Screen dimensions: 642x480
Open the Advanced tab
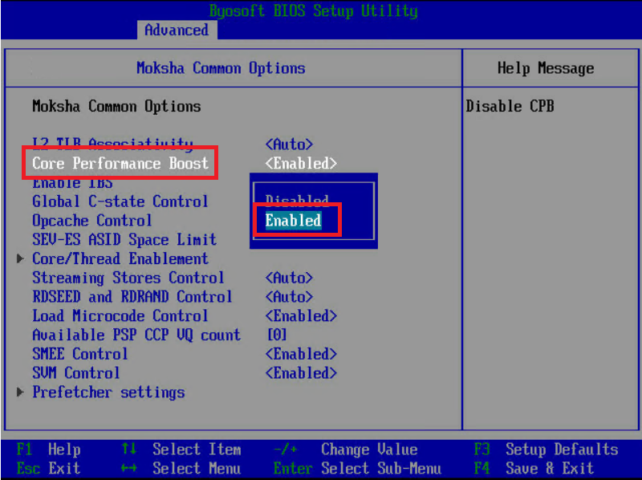coord(177,30)
